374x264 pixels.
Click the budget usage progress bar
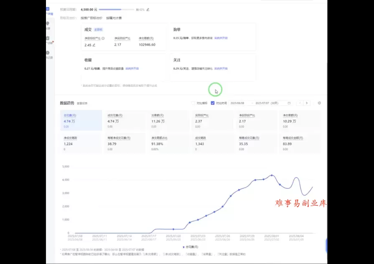pos(117,10)
